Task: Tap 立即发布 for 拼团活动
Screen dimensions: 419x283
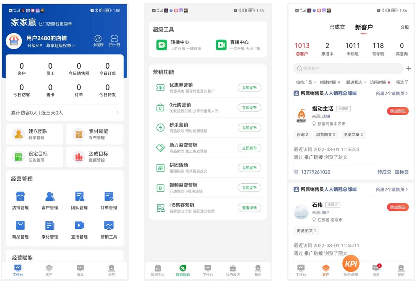Action: pyautogui.click(x=249, y=168)
